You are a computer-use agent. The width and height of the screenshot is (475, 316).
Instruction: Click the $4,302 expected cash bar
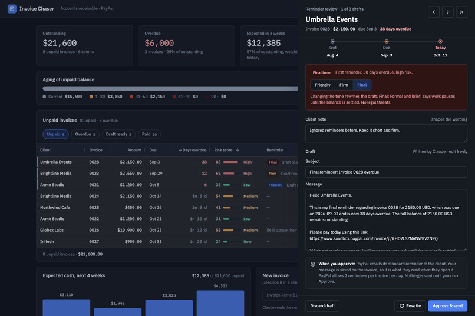click(220, 303)
